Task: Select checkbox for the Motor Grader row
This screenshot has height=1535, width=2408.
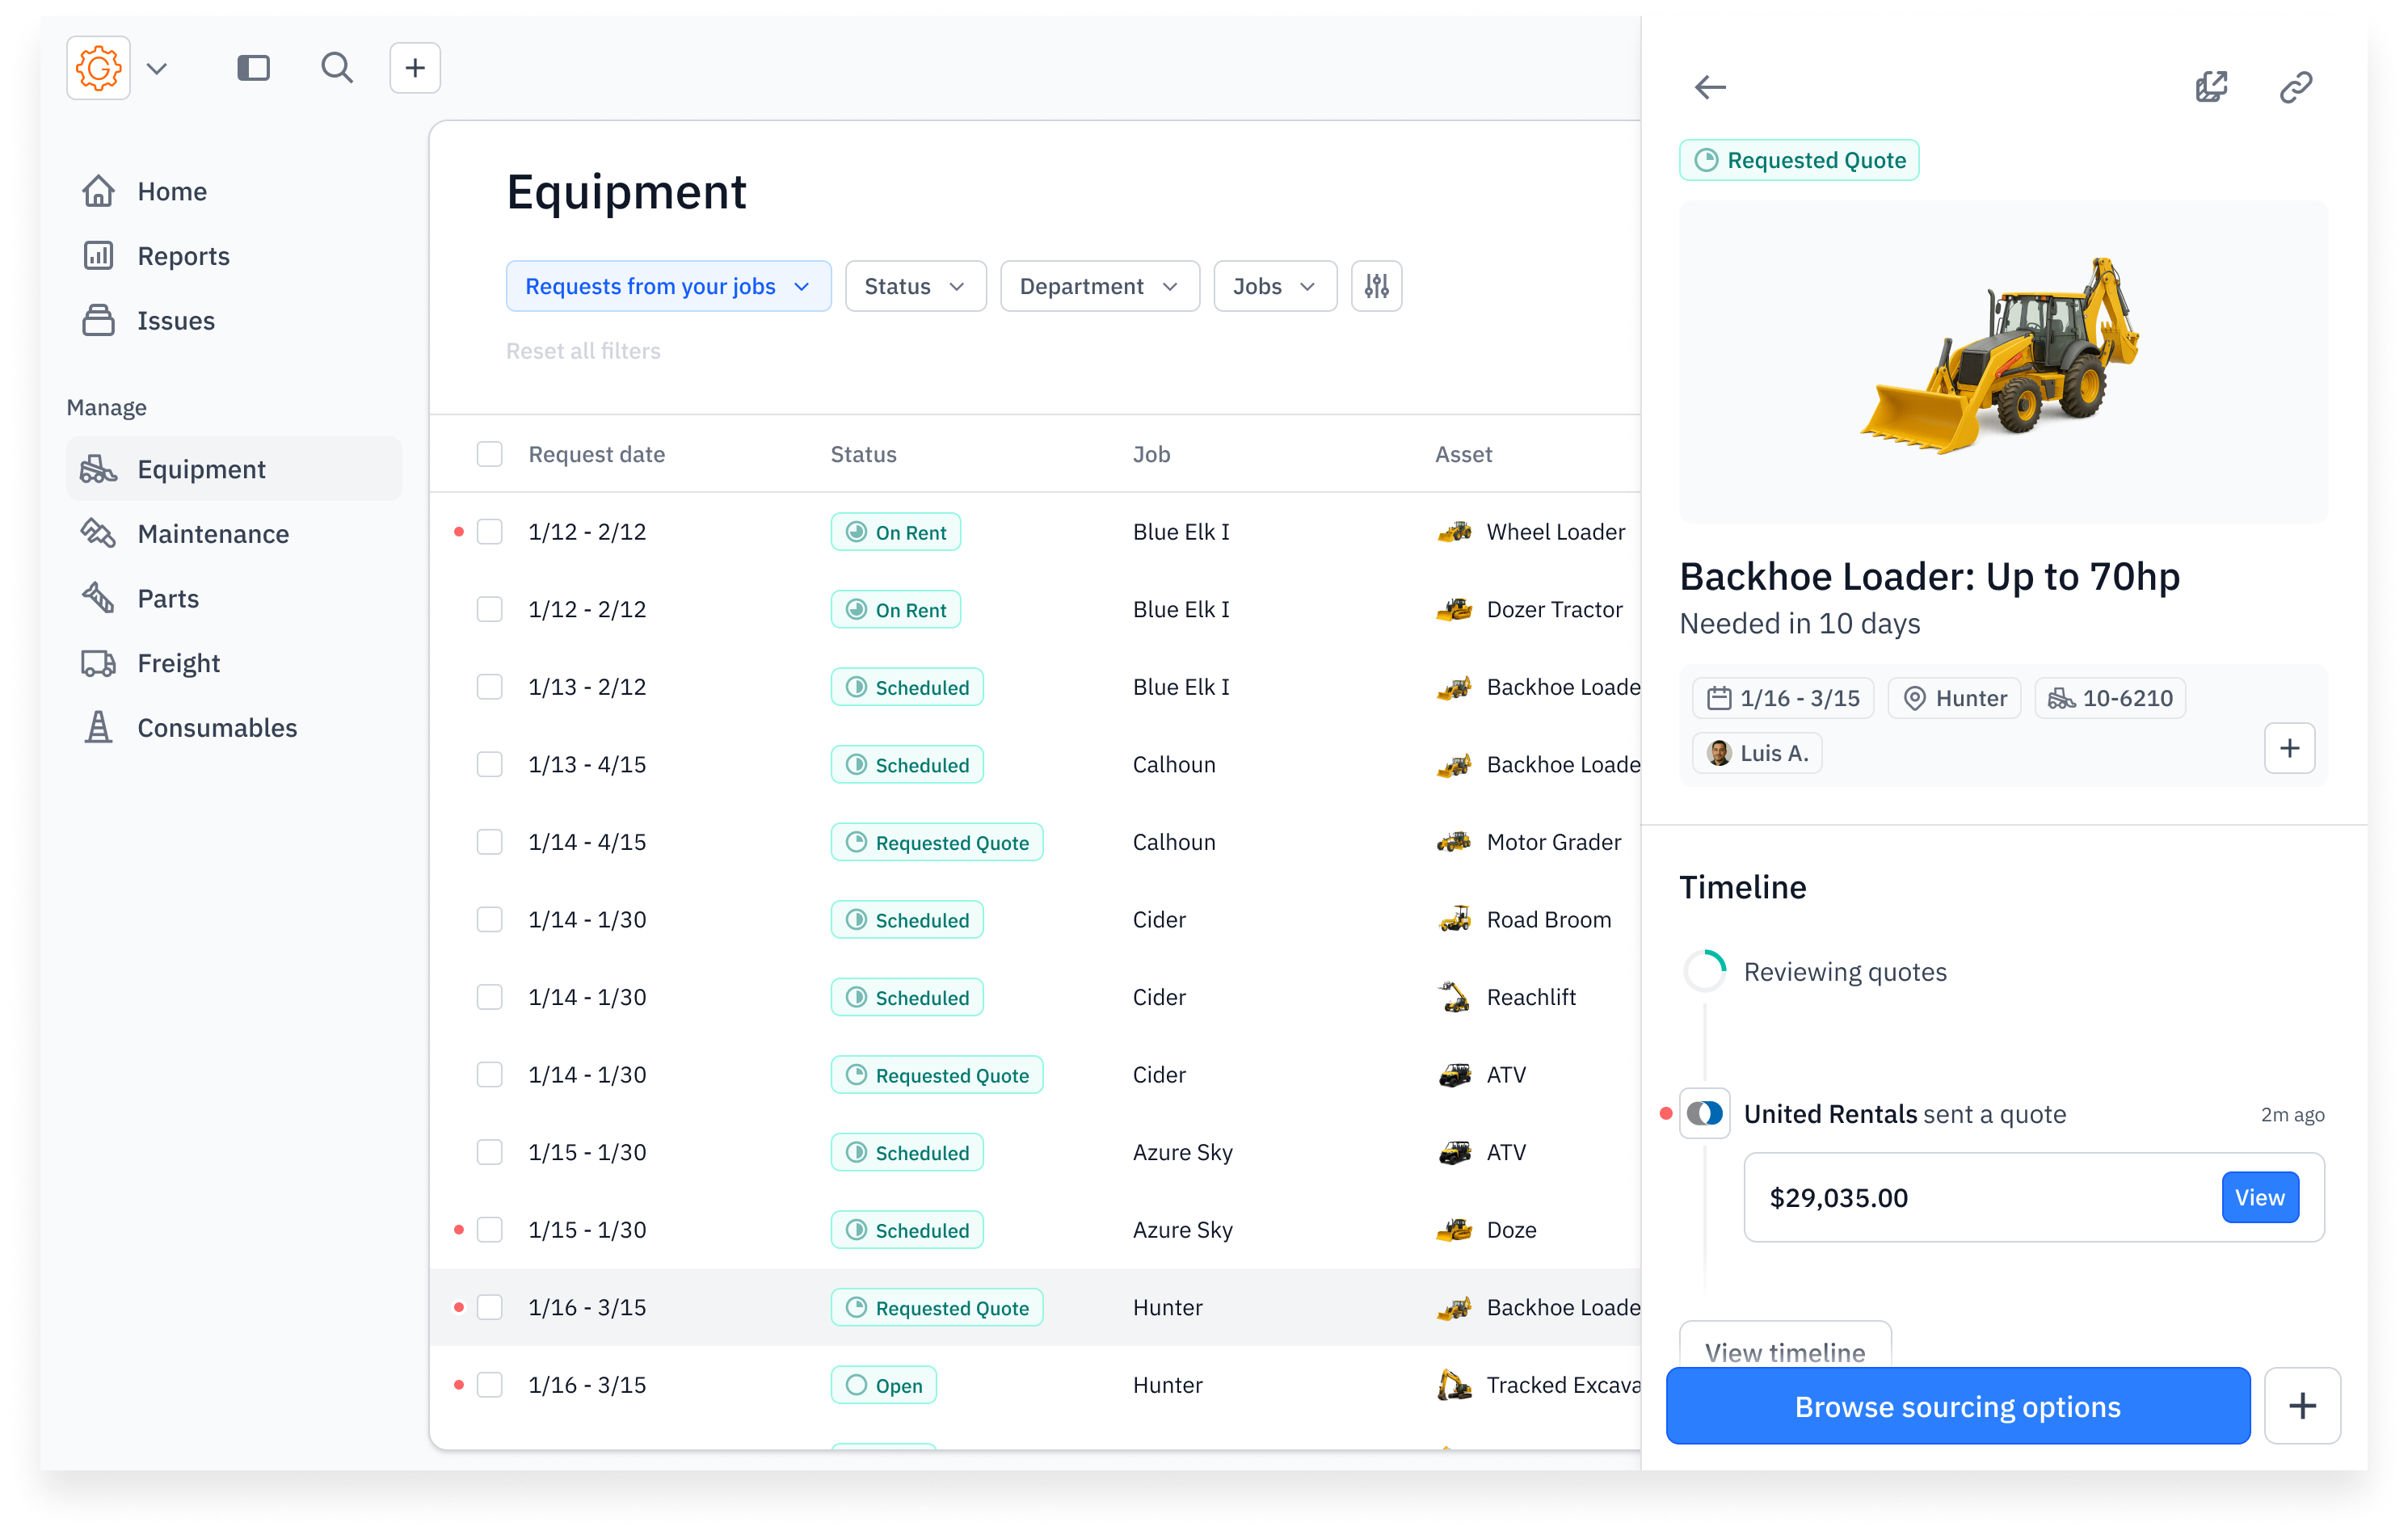Action: pos(490,842)
